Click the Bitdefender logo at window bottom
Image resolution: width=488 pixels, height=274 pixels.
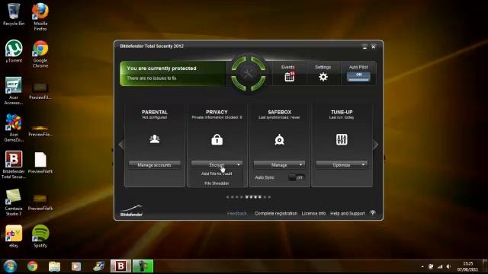click(x=131, y=211)
